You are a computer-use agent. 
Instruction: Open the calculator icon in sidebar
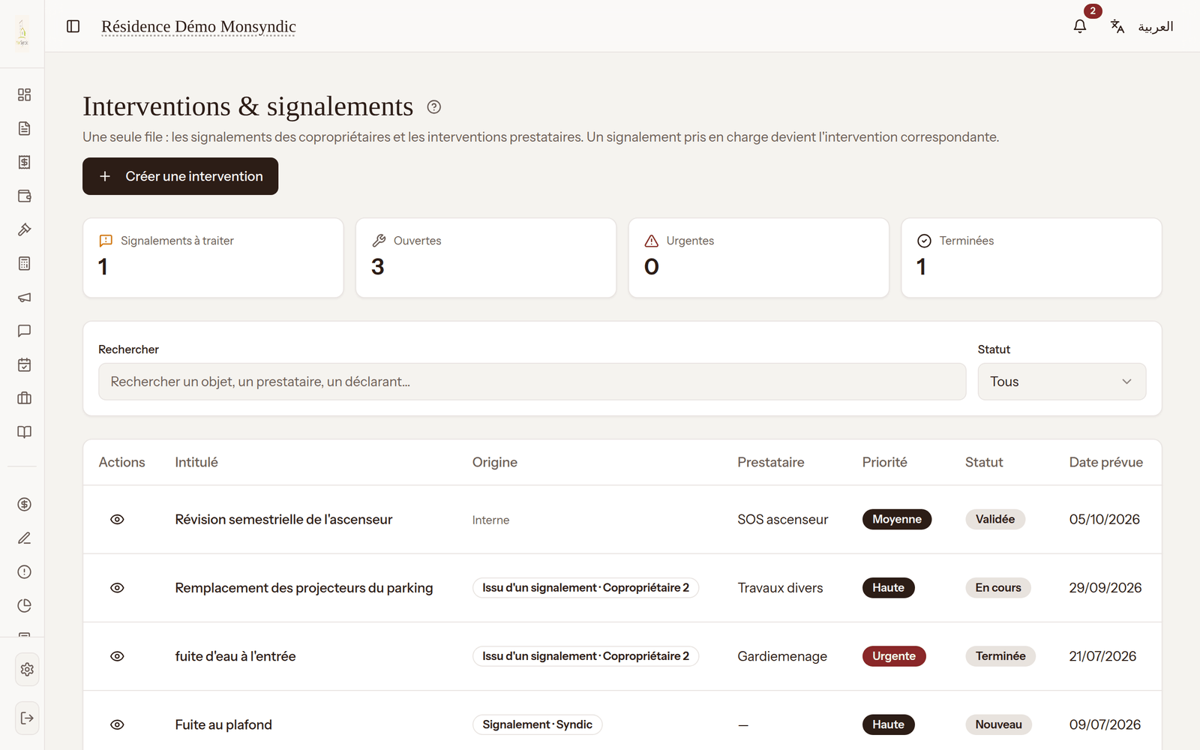point(24,263)
